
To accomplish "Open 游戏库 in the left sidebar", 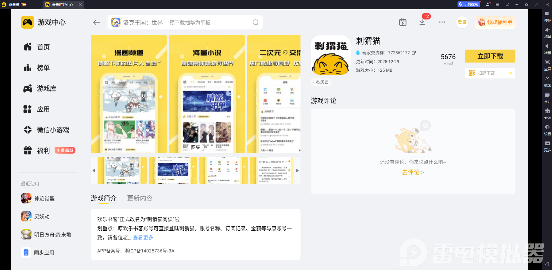I will [x=40, y=89].
